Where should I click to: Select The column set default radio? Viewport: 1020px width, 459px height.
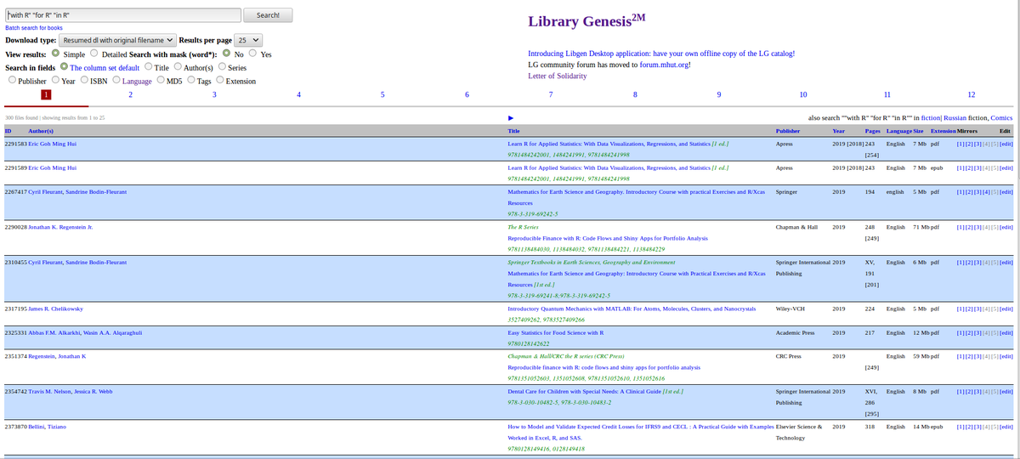[63, 67]
